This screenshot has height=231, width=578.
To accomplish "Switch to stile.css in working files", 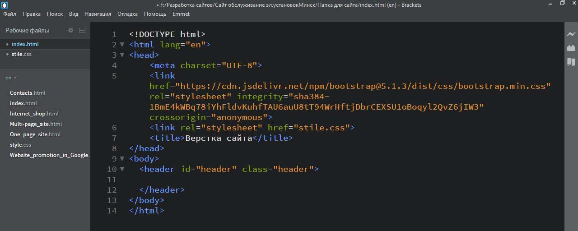I will tap(22, 54).
